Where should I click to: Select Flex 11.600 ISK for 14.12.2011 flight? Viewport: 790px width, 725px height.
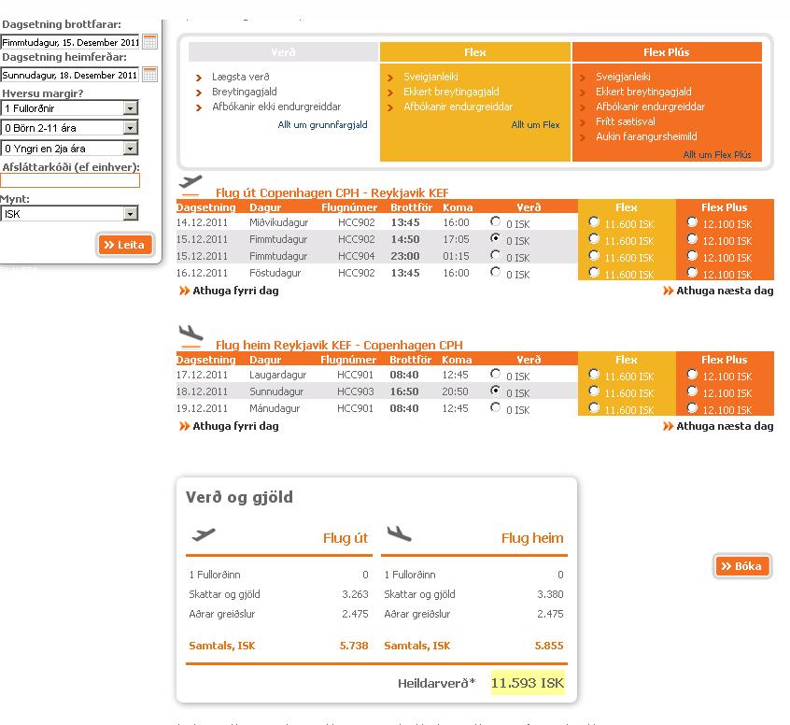[594, 221]
